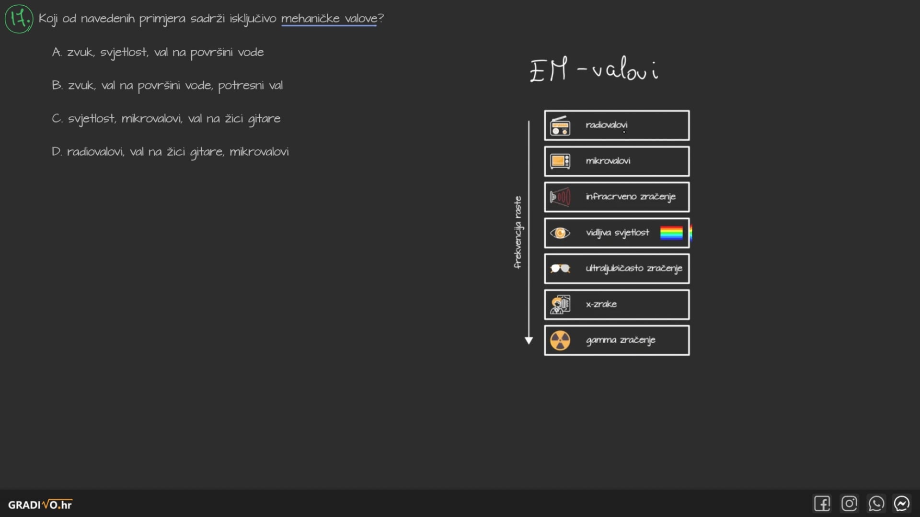Viewport: 920px width, 517px height.
Task: Click the WhatsApp share icon in taskbar
Action: pyautogui.click(x=877, y=505)
